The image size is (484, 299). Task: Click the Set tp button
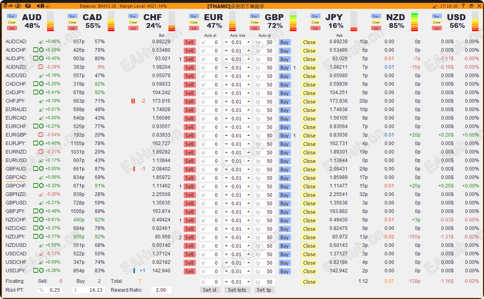[264, 290]
